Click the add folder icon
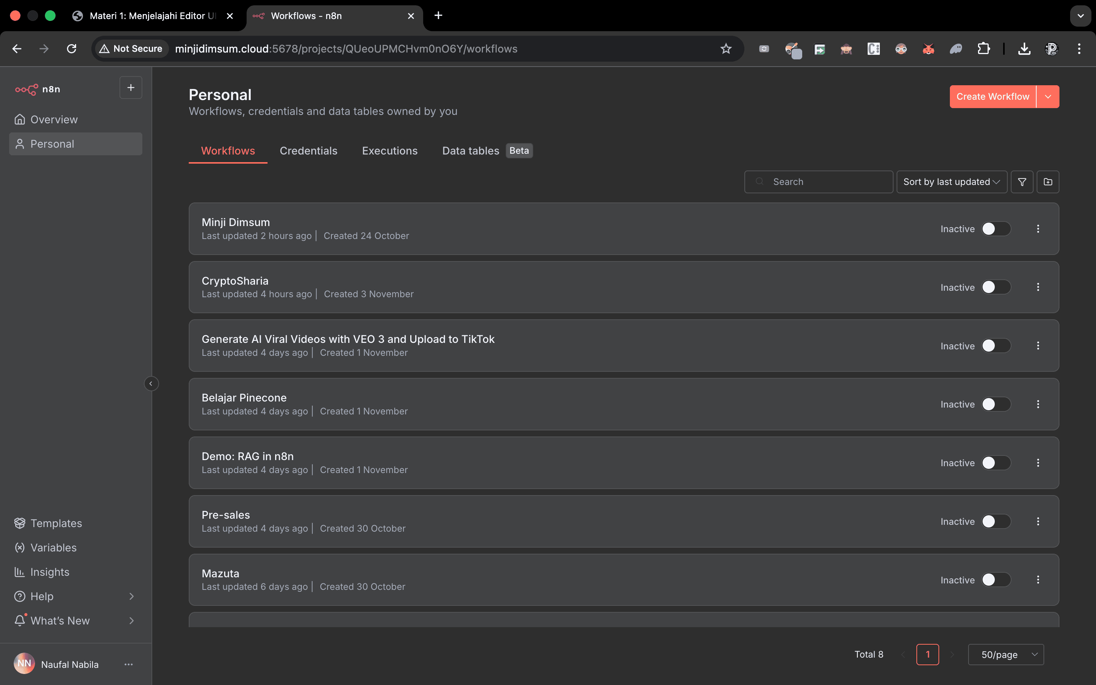Image resolution: width=1096 pixels, height=685 pixels. pyautogui.click(x=1048, y=182)
